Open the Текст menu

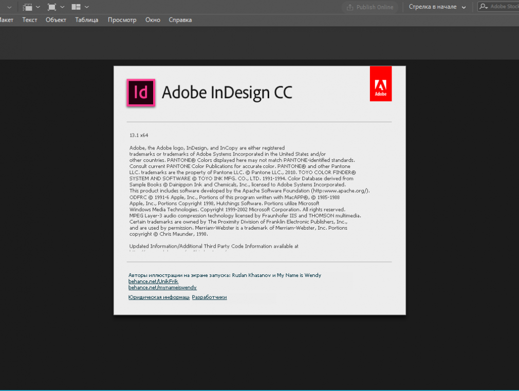click(29, 20)
